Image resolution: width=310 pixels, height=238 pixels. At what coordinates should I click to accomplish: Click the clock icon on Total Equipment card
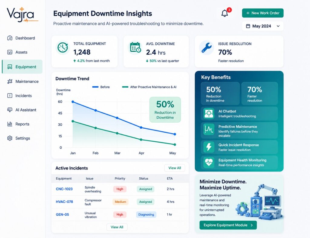point(63,47)
